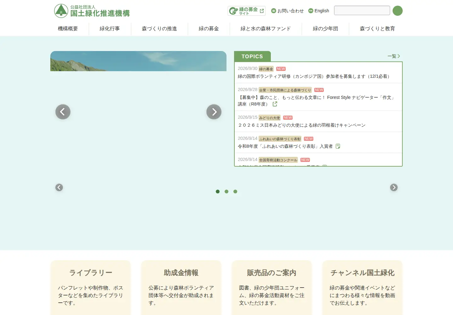
Task: Select the third carousel dot
Action: tap(235, 192)
